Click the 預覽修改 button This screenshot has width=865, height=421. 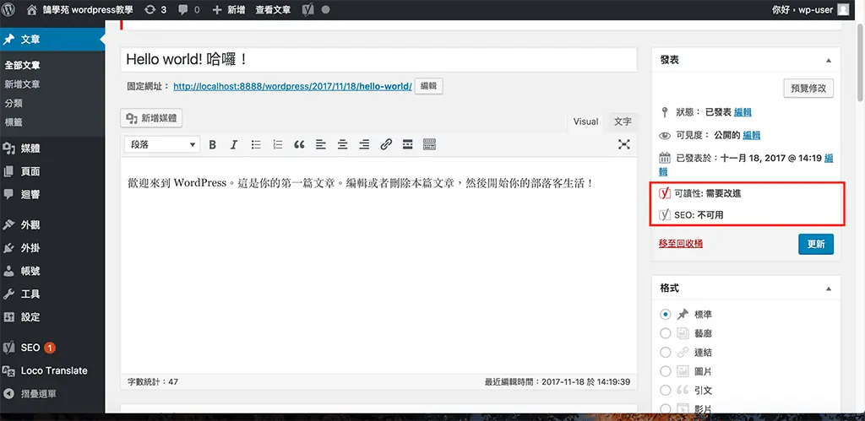[x=808, y=89]
